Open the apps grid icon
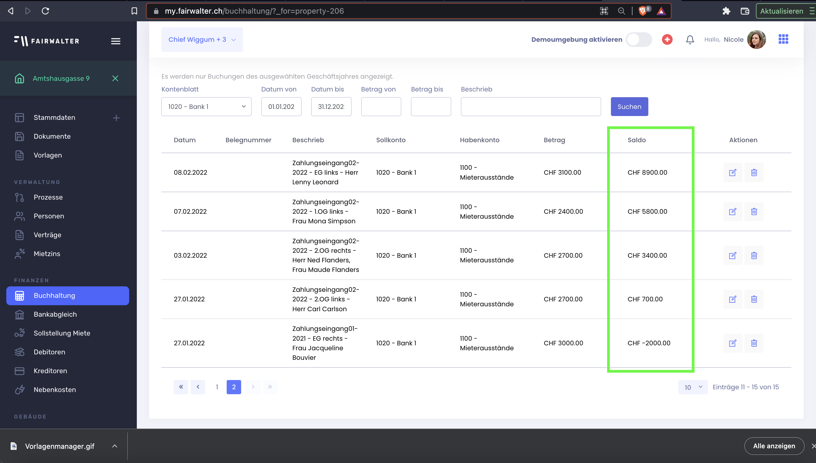Screen dimensions: 816x463 point(783,39)
